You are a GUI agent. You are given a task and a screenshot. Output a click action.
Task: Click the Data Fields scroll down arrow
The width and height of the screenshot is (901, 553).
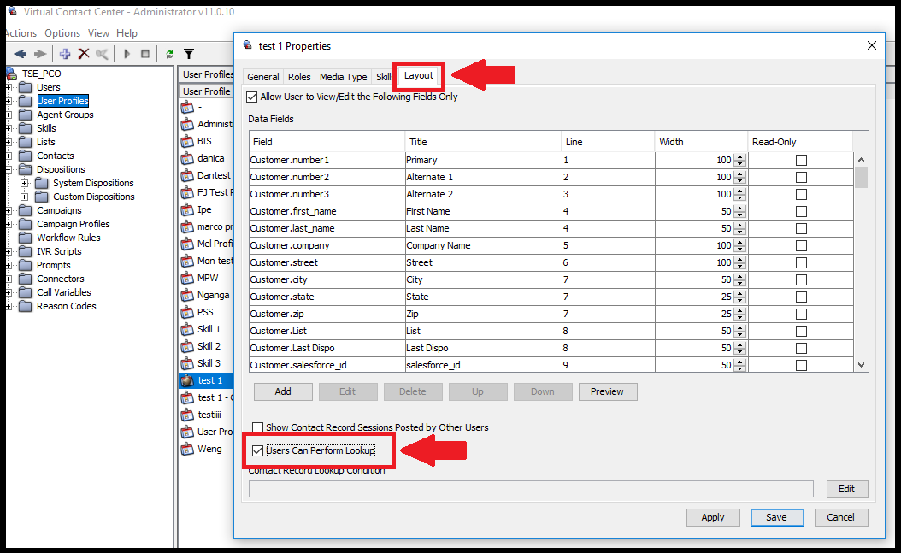pos(861,365)
